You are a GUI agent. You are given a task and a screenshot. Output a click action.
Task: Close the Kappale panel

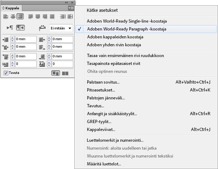point(72,3)
